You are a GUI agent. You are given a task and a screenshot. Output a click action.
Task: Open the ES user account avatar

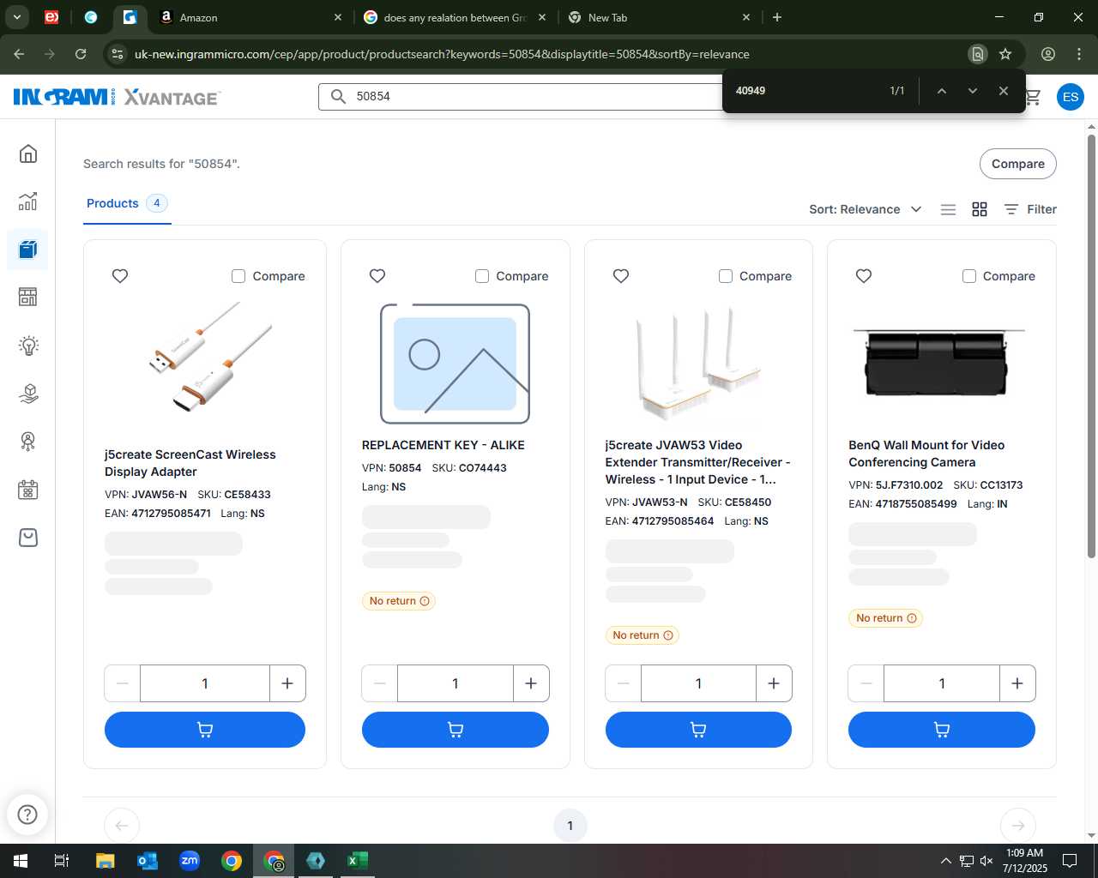[x=1071, y=97]
